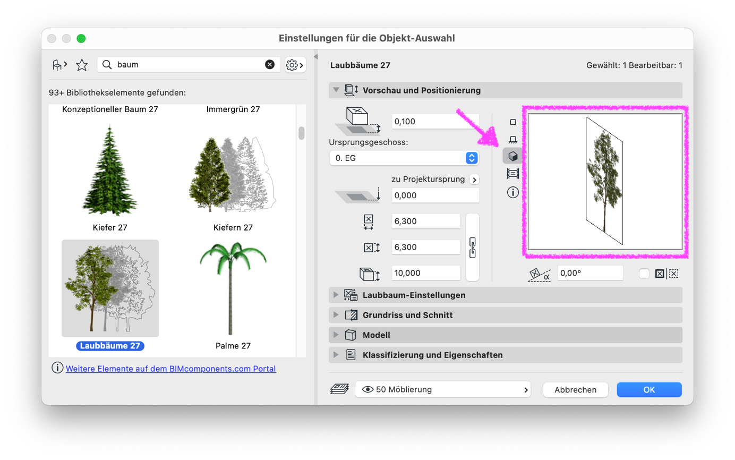Screen dimensions: 735x460
Task: Select 3D preview cube icon
Action: click(x=512, y=156)
